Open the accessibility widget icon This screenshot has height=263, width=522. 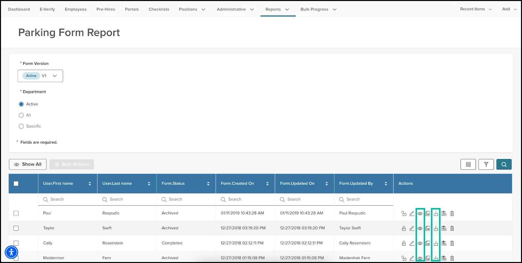[11, 252]
